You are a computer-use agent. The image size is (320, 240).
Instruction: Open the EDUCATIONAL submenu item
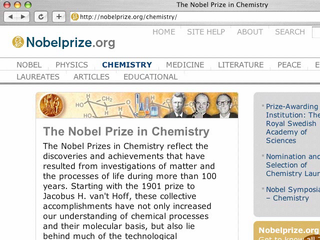[150, 77]
